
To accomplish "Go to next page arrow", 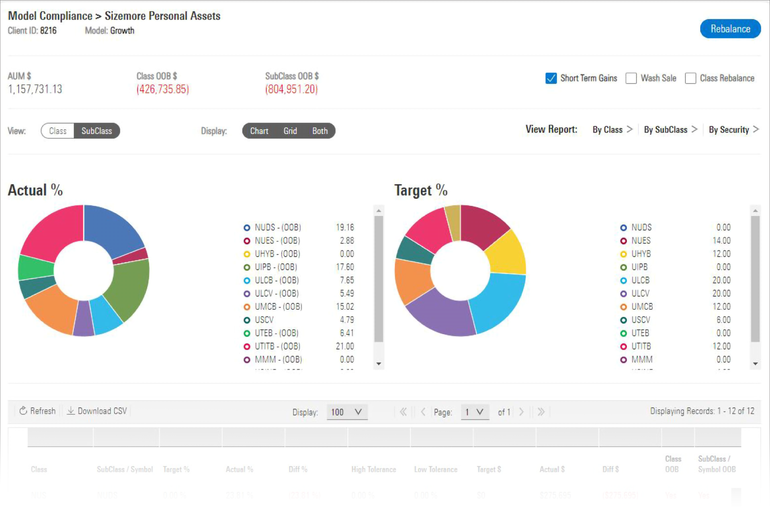I will pos(521,412).
